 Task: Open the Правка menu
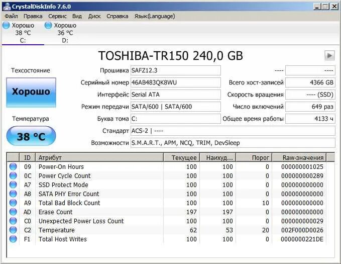33,16
